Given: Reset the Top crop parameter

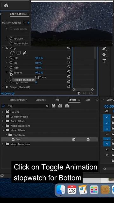Looking at the screenshot, I should click(69, 62).
